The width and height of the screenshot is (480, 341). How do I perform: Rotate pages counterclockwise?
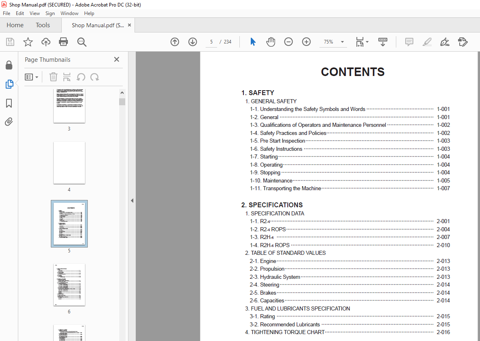81,77
